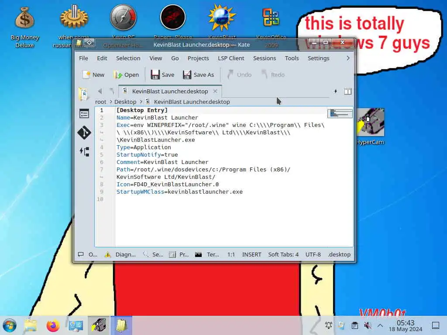Click the Redo toolbar button
This screenshot has height=335, width=447.
click(273, 75)
